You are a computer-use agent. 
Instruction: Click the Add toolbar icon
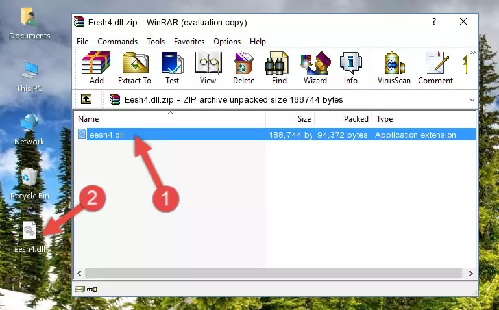click(96, 68)
